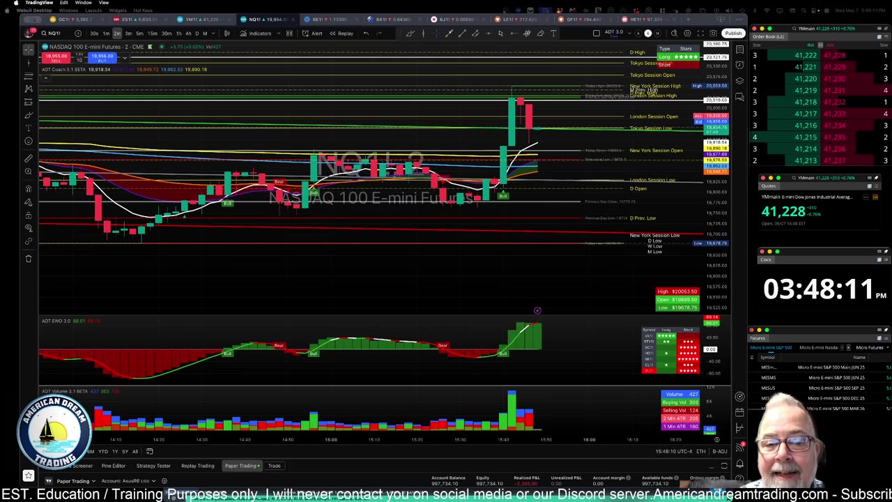Open quick search magnifier icon

pyautogui.click(x=674, y=33)
